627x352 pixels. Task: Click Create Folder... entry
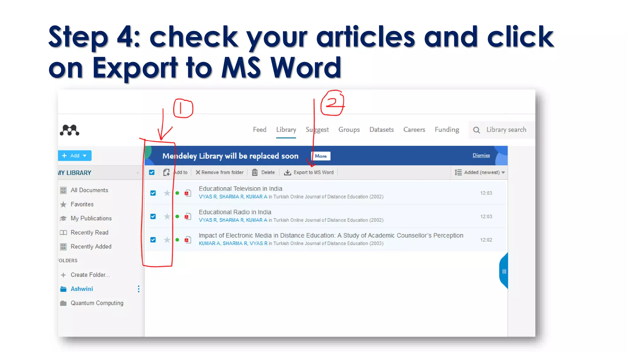click(x=90, y=275)
